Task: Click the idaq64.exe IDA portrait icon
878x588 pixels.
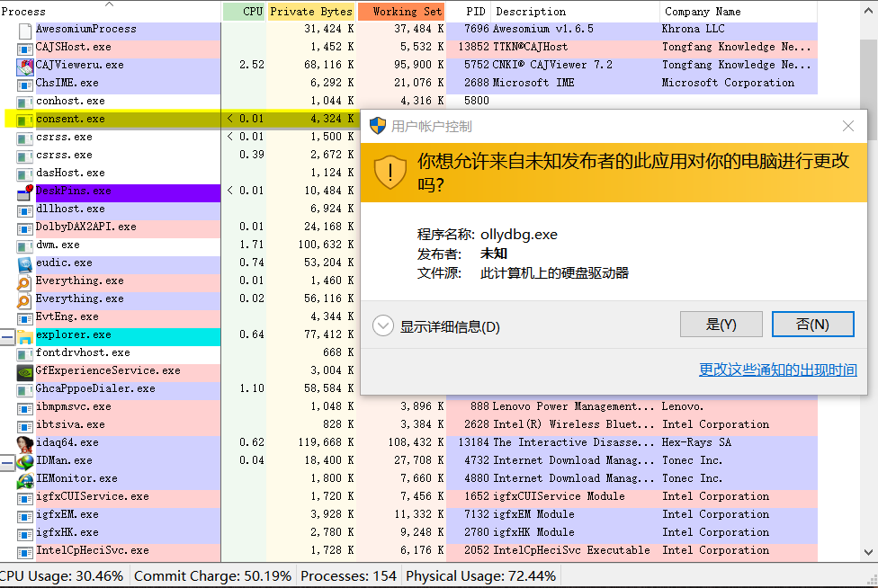Action: coord(24,444)
